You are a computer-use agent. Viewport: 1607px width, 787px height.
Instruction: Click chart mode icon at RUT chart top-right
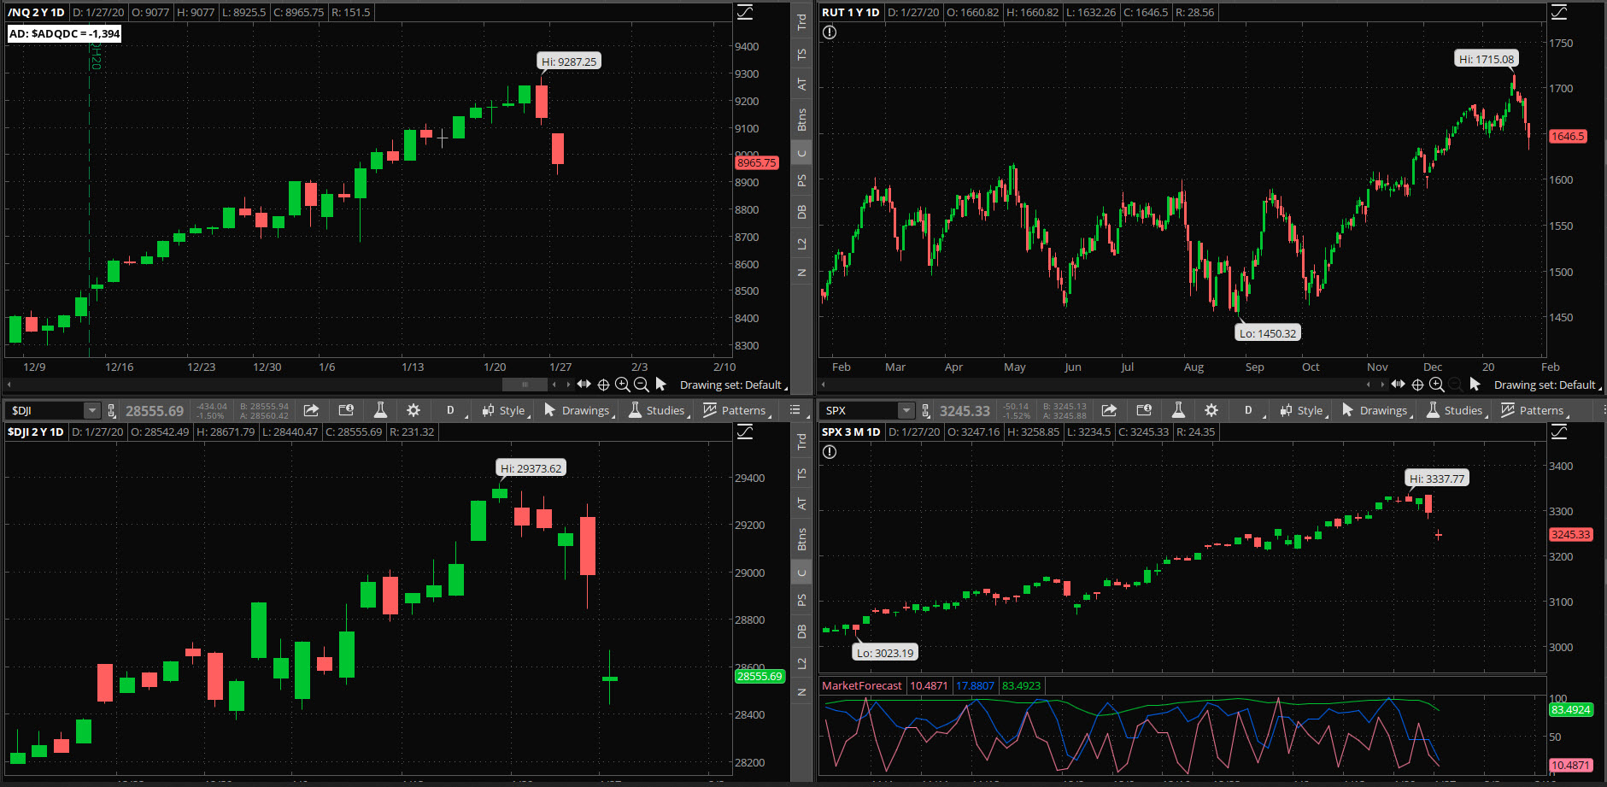[x=1559, y=12]
